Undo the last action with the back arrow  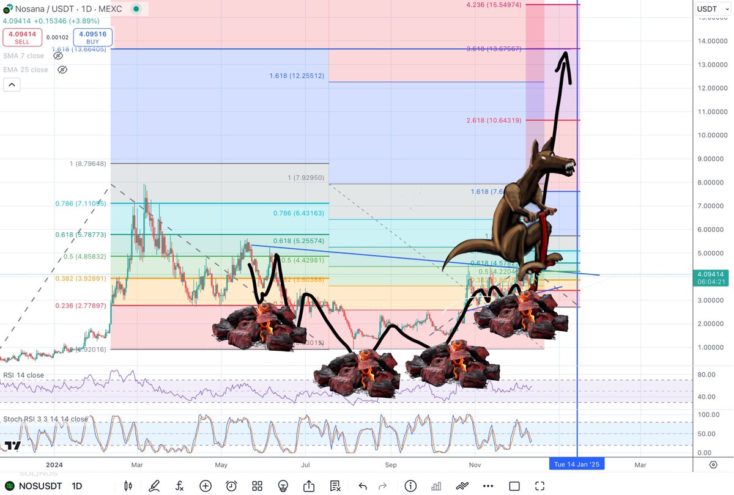pyautogui.click(x=363, y=486)
